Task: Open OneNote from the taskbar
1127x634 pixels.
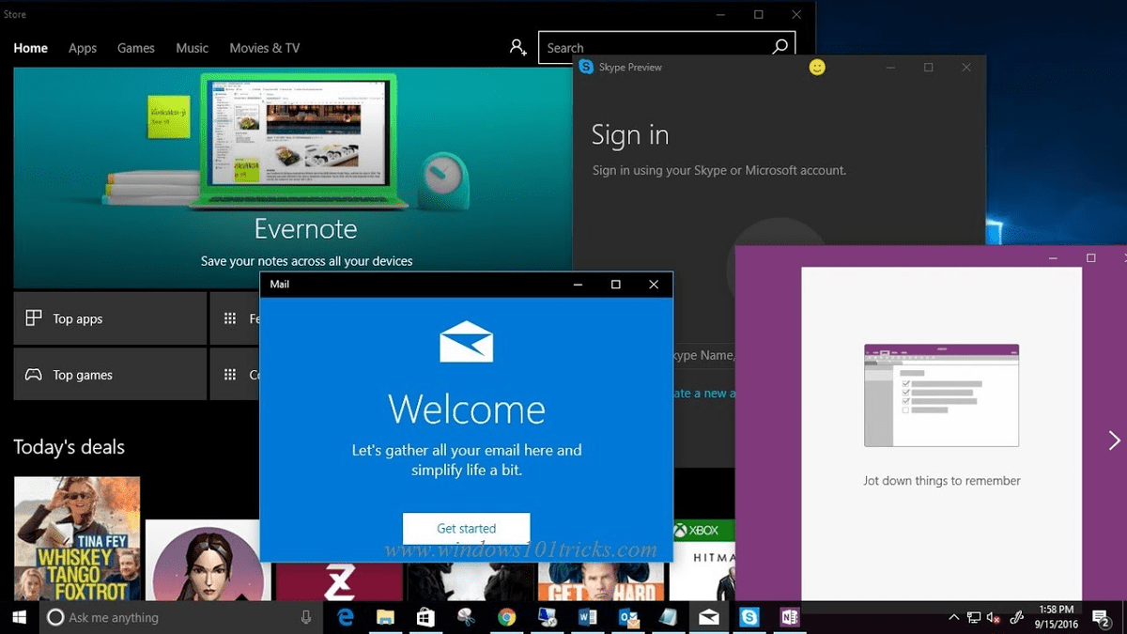Action: click(789, 617)
